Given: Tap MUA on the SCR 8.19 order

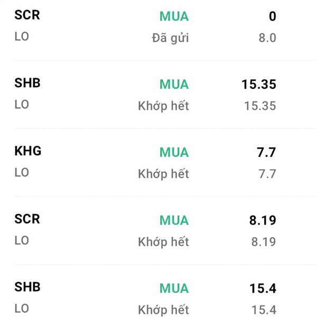Looking at the screenshot, I should tap(174, 220).
